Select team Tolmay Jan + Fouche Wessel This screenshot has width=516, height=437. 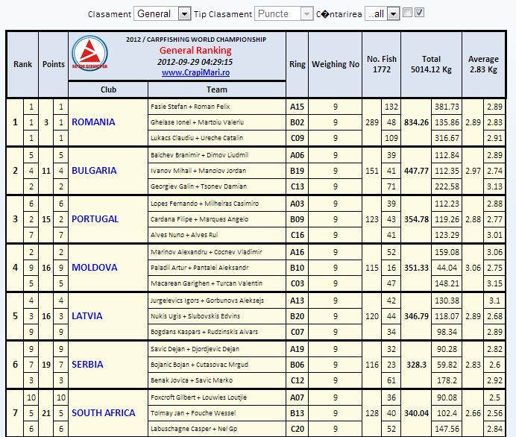[x=193, y=413]
